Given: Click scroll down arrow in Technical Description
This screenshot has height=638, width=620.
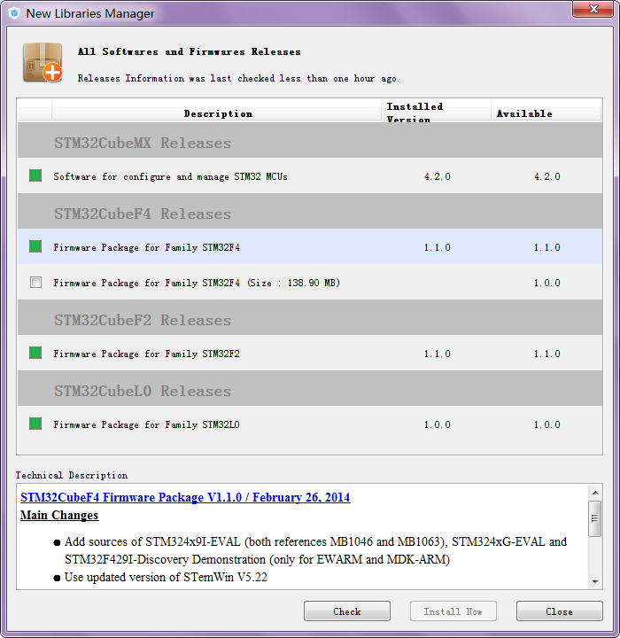Looking at the screenshot, I should click(595, 582).
